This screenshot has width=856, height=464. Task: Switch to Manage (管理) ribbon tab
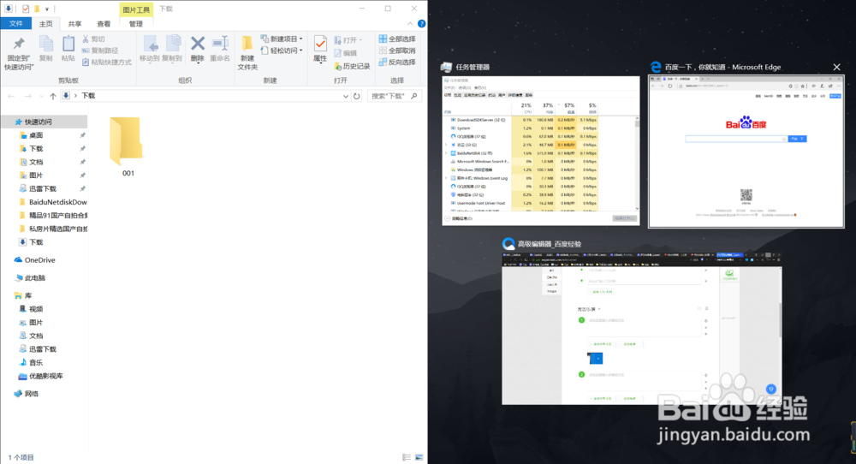(135, 23)
